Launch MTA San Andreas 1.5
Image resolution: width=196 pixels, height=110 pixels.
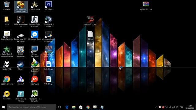(21, 22)
